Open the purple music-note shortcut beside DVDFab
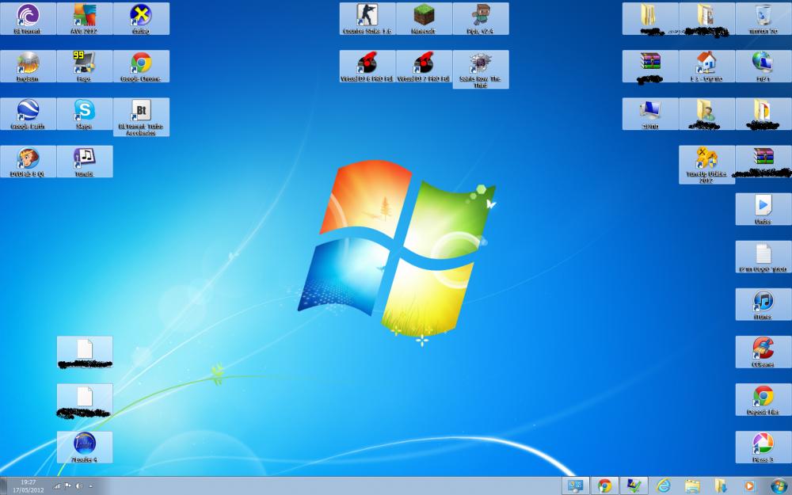This screenshot has height=495, width=792. coord(85,162)
